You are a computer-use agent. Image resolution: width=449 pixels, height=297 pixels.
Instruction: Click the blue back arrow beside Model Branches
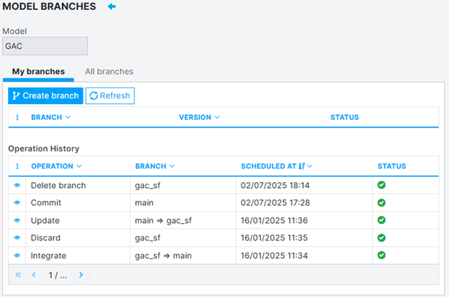point(112,6)
